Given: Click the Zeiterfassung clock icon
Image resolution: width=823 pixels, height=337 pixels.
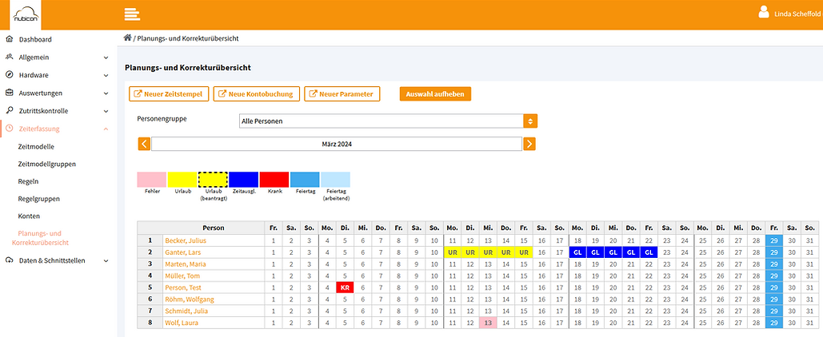Looking at the screenshot, I should 9,129.
